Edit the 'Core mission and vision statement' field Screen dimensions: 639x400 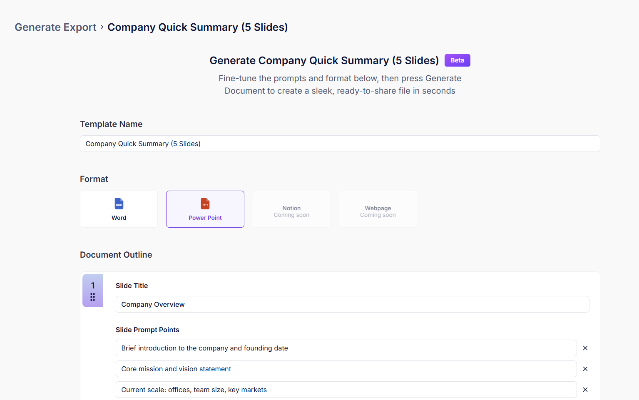[x=346, y=369]
